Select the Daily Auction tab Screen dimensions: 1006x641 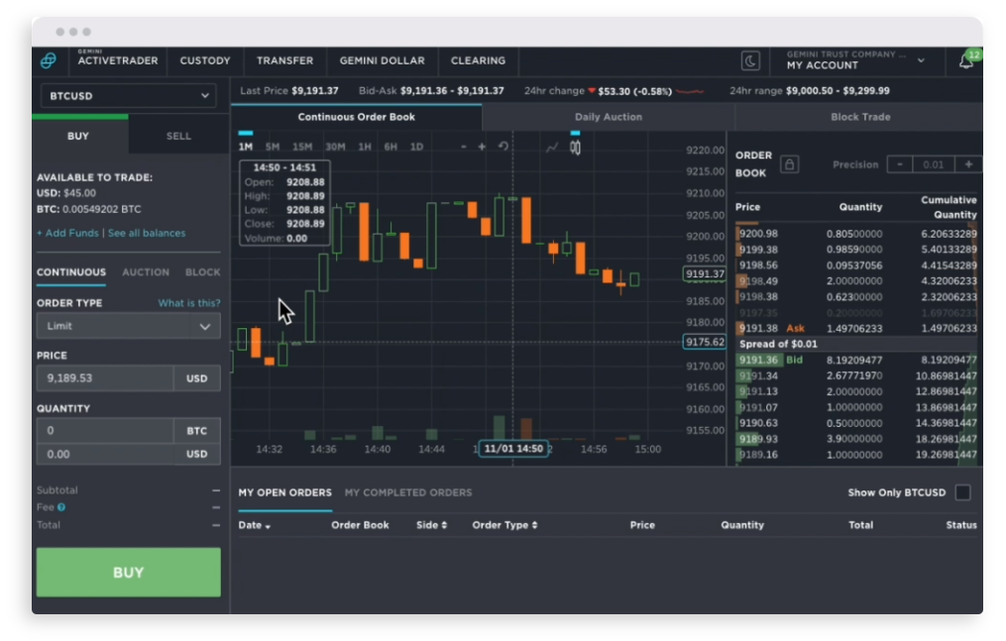(609, 117)
